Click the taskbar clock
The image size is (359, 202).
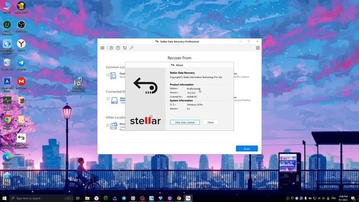[343, 198]
